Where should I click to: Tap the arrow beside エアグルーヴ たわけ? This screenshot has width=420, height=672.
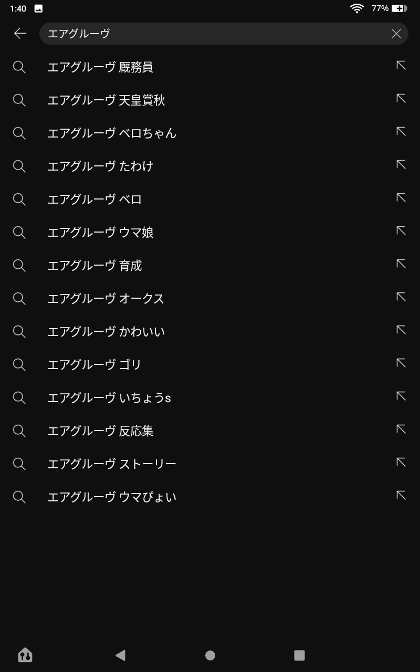click(401, 165)
